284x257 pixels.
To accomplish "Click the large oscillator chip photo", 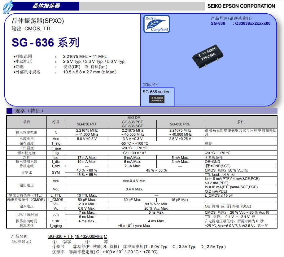I will (x=208, y=56).
